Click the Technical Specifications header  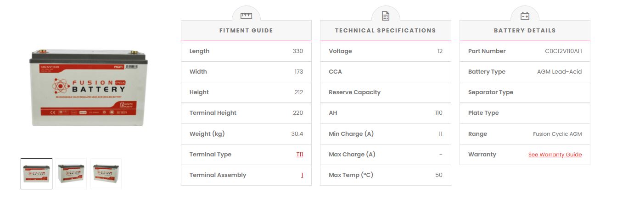pos(385,31)
